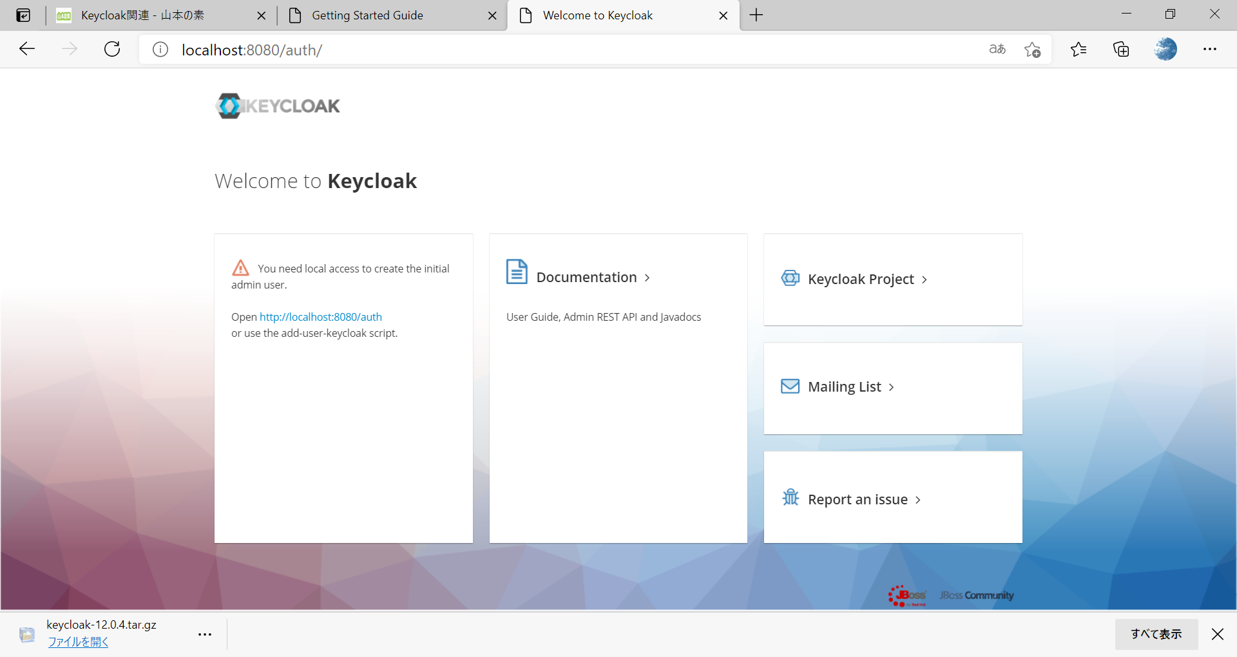The width and height of the screenshot is (1237, 657).
Task: Switch to the Keycloak関連 - 山本の素 tab
Action: 161,15
